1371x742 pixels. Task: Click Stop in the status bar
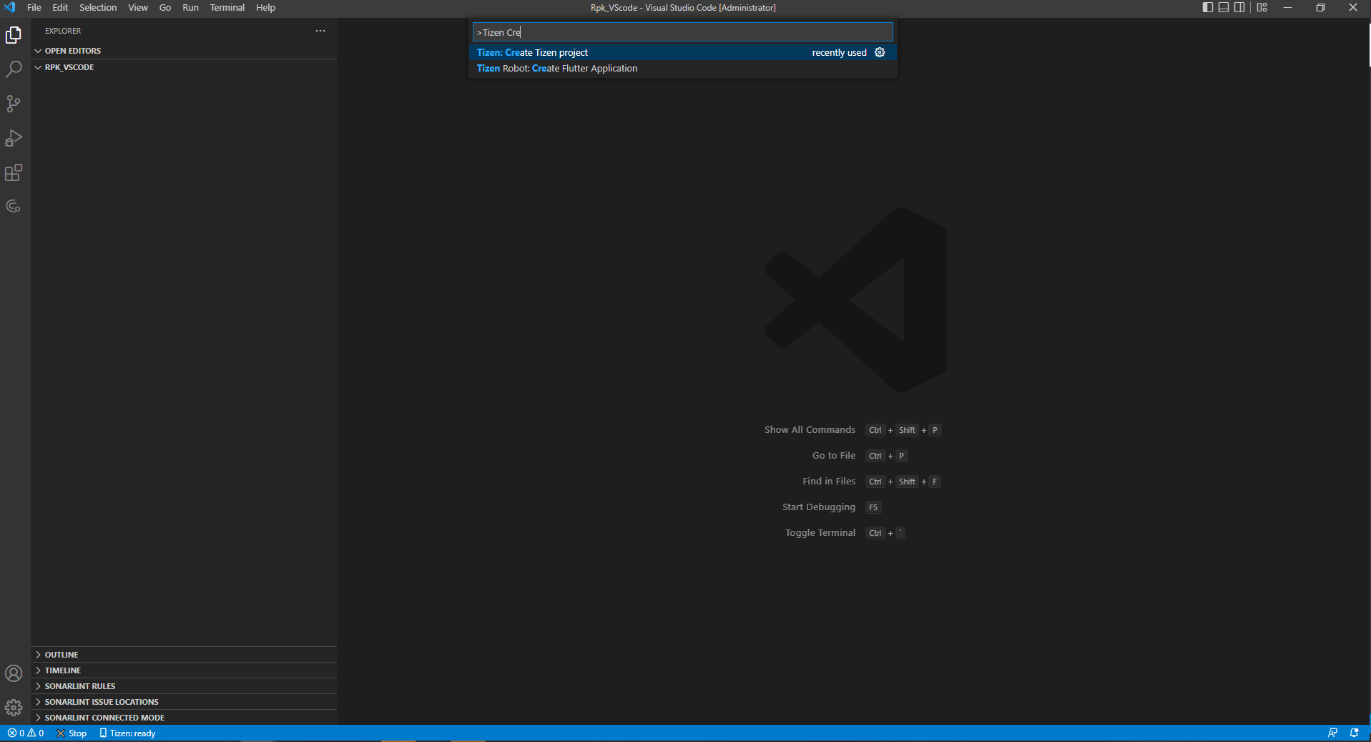click(72, 733)
